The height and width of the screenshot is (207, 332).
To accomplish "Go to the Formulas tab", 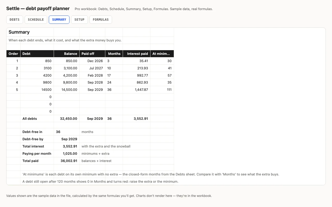I will coord(101,20).
